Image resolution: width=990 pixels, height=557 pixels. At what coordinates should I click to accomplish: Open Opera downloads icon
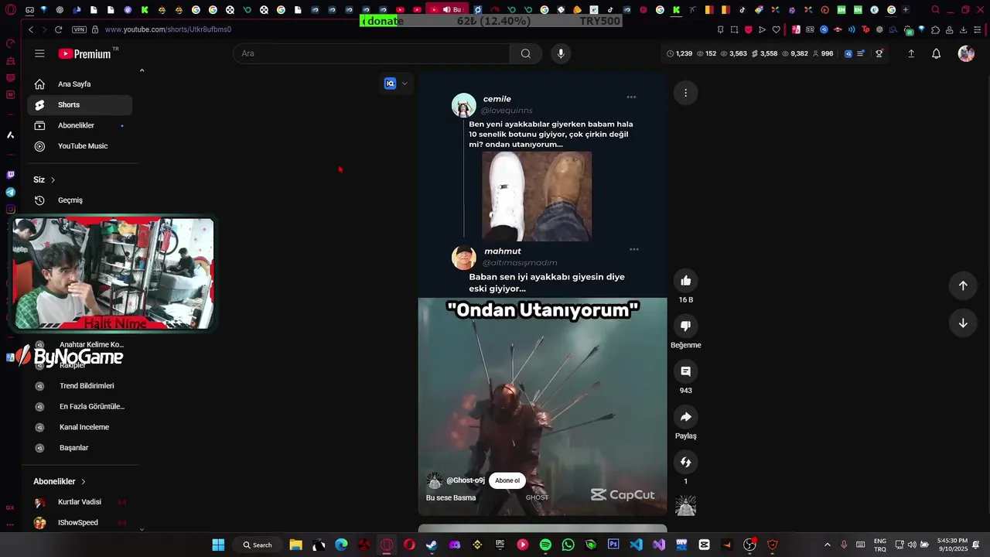[x=963, y=29]
